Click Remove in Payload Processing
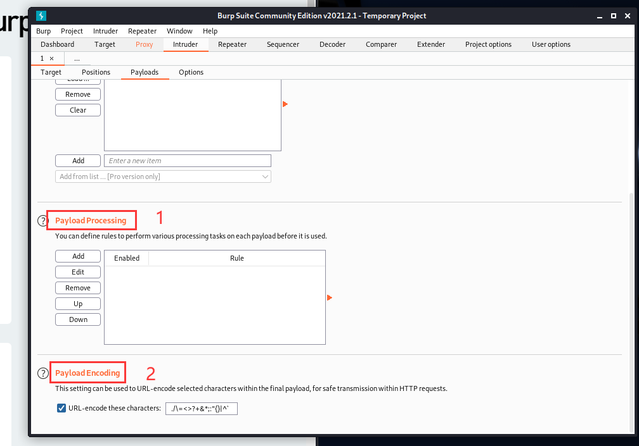Screen dimensions: 639x446 (x=78, y=288)
